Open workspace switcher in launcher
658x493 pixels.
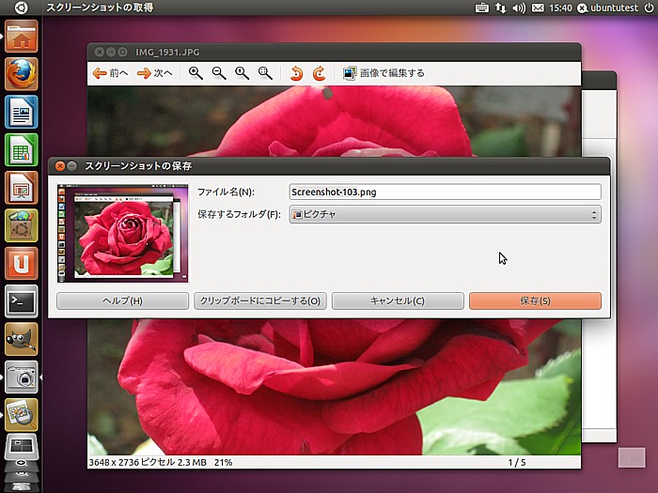[22, 447]
